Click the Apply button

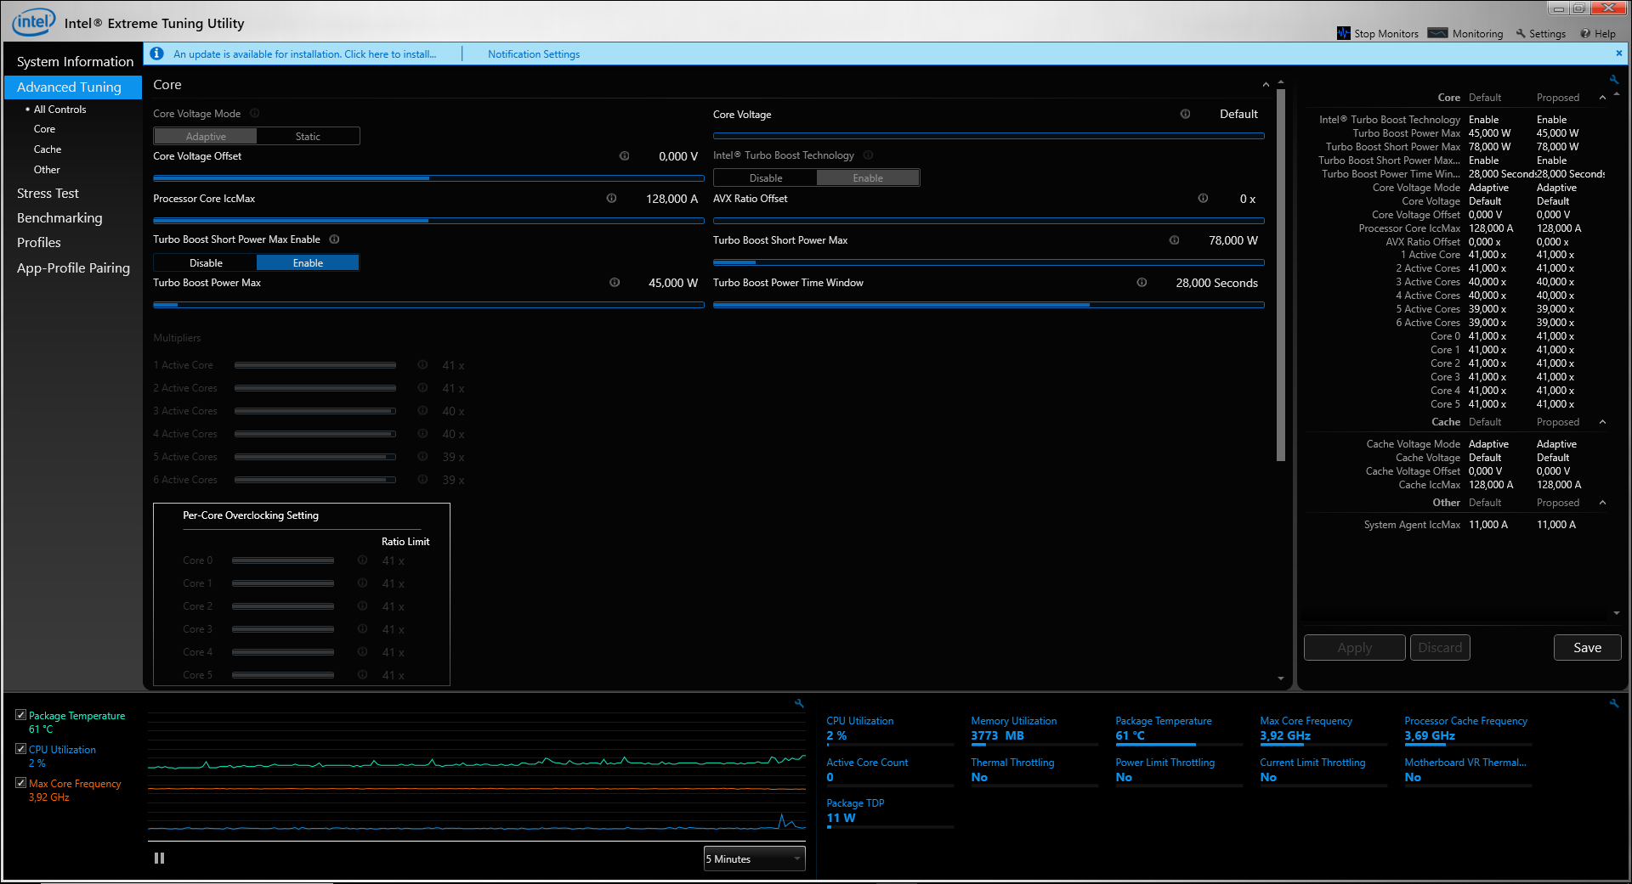tap(1354, 647)
